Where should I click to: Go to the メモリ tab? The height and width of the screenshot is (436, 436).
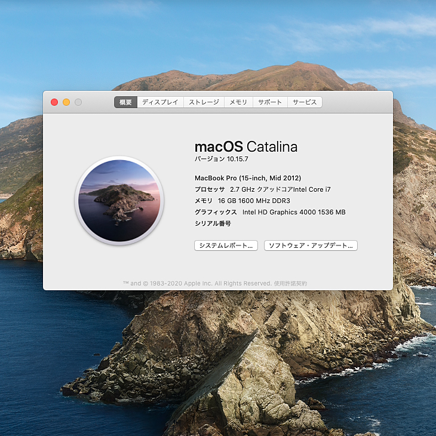[238, 102]
